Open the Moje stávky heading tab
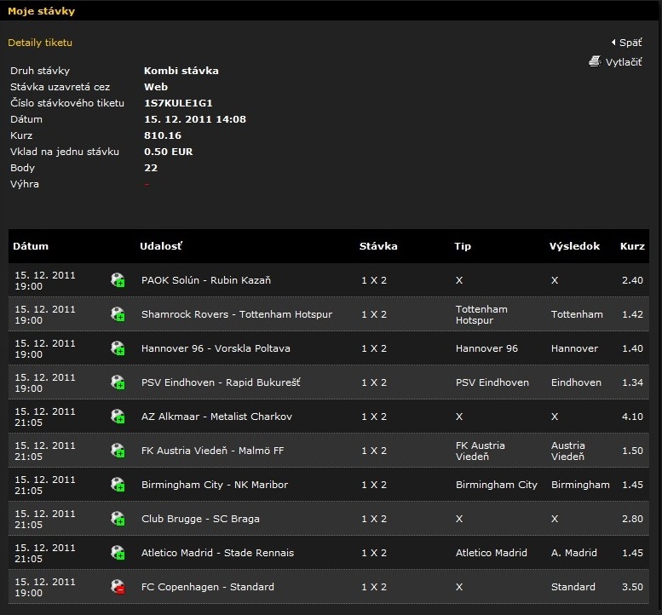Viewport: 662px width, 615px height. pos(41,11)
